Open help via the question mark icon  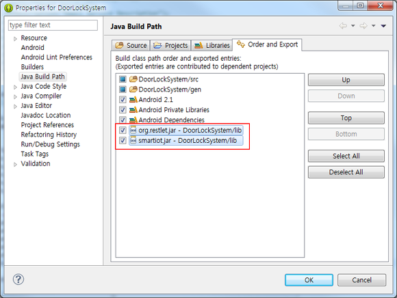18,280
